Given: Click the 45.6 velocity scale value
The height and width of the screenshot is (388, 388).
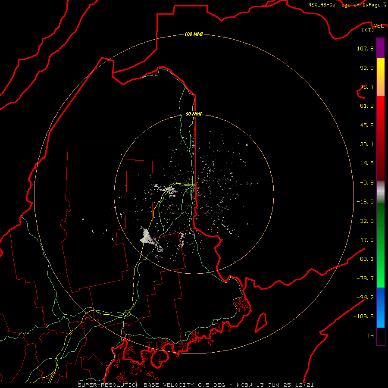Looking at the screenshot, I should click(367, 125).
